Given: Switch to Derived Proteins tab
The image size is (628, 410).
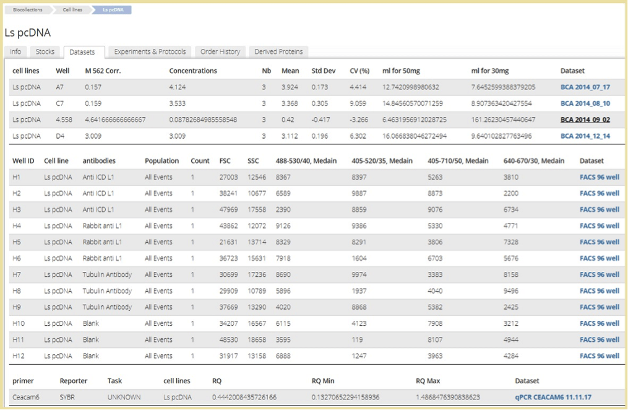Looking at the screenshot, I should pyautogui.click(x=278, y=52).
